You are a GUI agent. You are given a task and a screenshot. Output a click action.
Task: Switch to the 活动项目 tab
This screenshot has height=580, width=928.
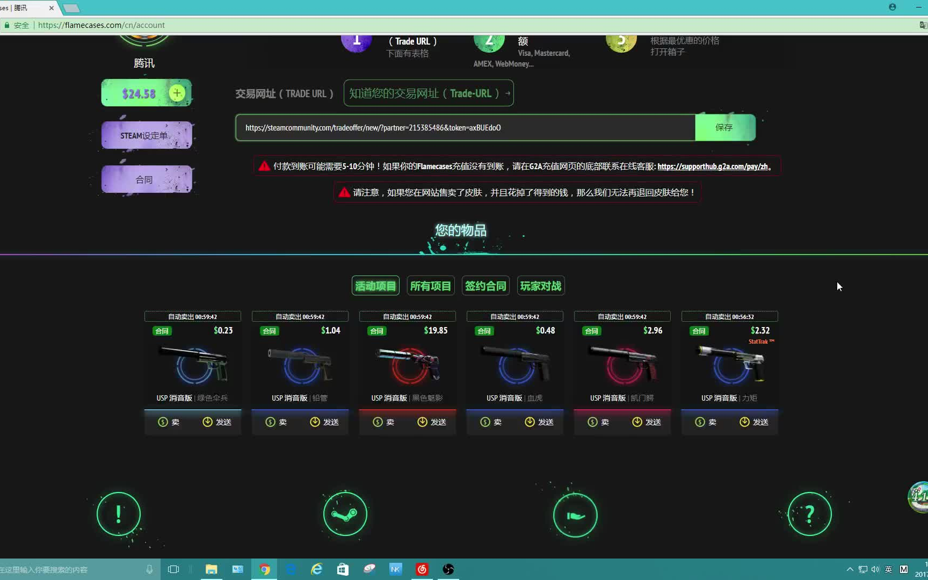click(375, 286)
